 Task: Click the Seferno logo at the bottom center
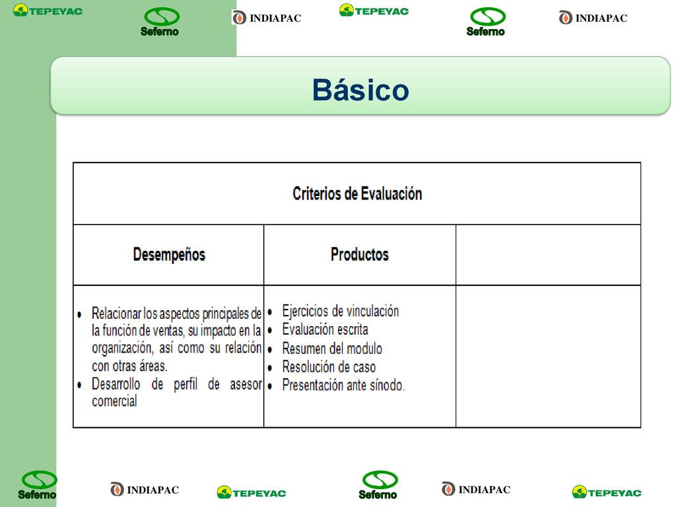[378, 485]
